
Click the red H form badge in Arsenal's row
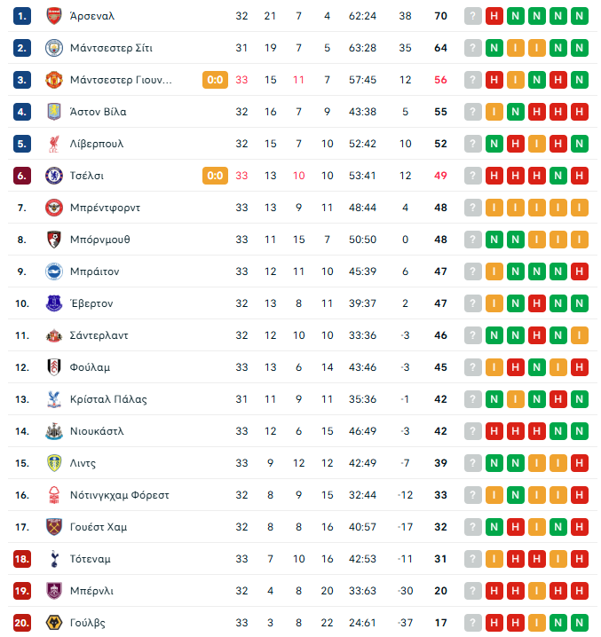[494, 16]
